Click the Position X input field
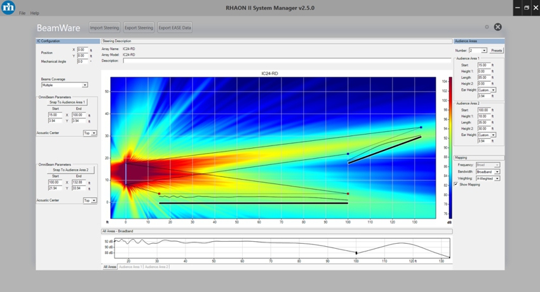The height and width of the screenshot is (292, 540). point(83,50)
